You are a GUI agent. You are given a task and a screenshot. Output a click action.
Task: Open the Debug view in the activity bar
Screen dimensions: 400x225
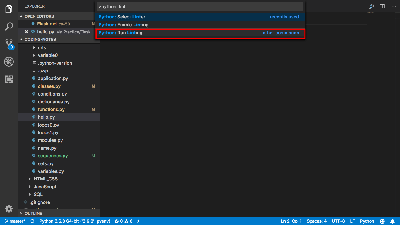[9, 62]
